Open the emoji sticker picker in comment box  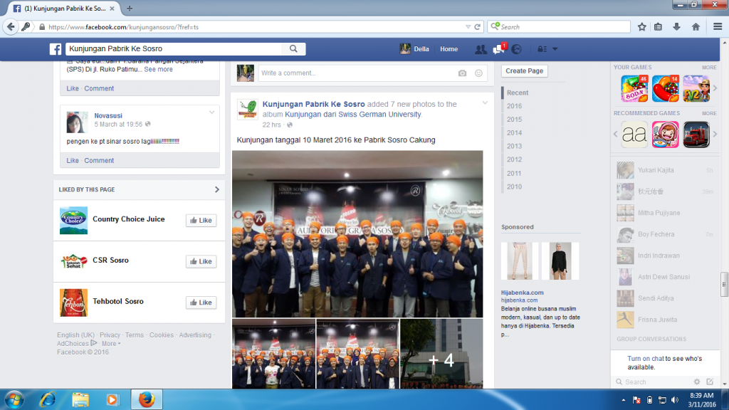tap(478, 73)
